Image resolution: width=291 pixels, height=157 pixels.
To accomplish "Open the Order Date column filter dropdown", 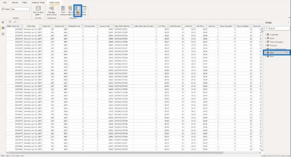I will tap(40, 26).
